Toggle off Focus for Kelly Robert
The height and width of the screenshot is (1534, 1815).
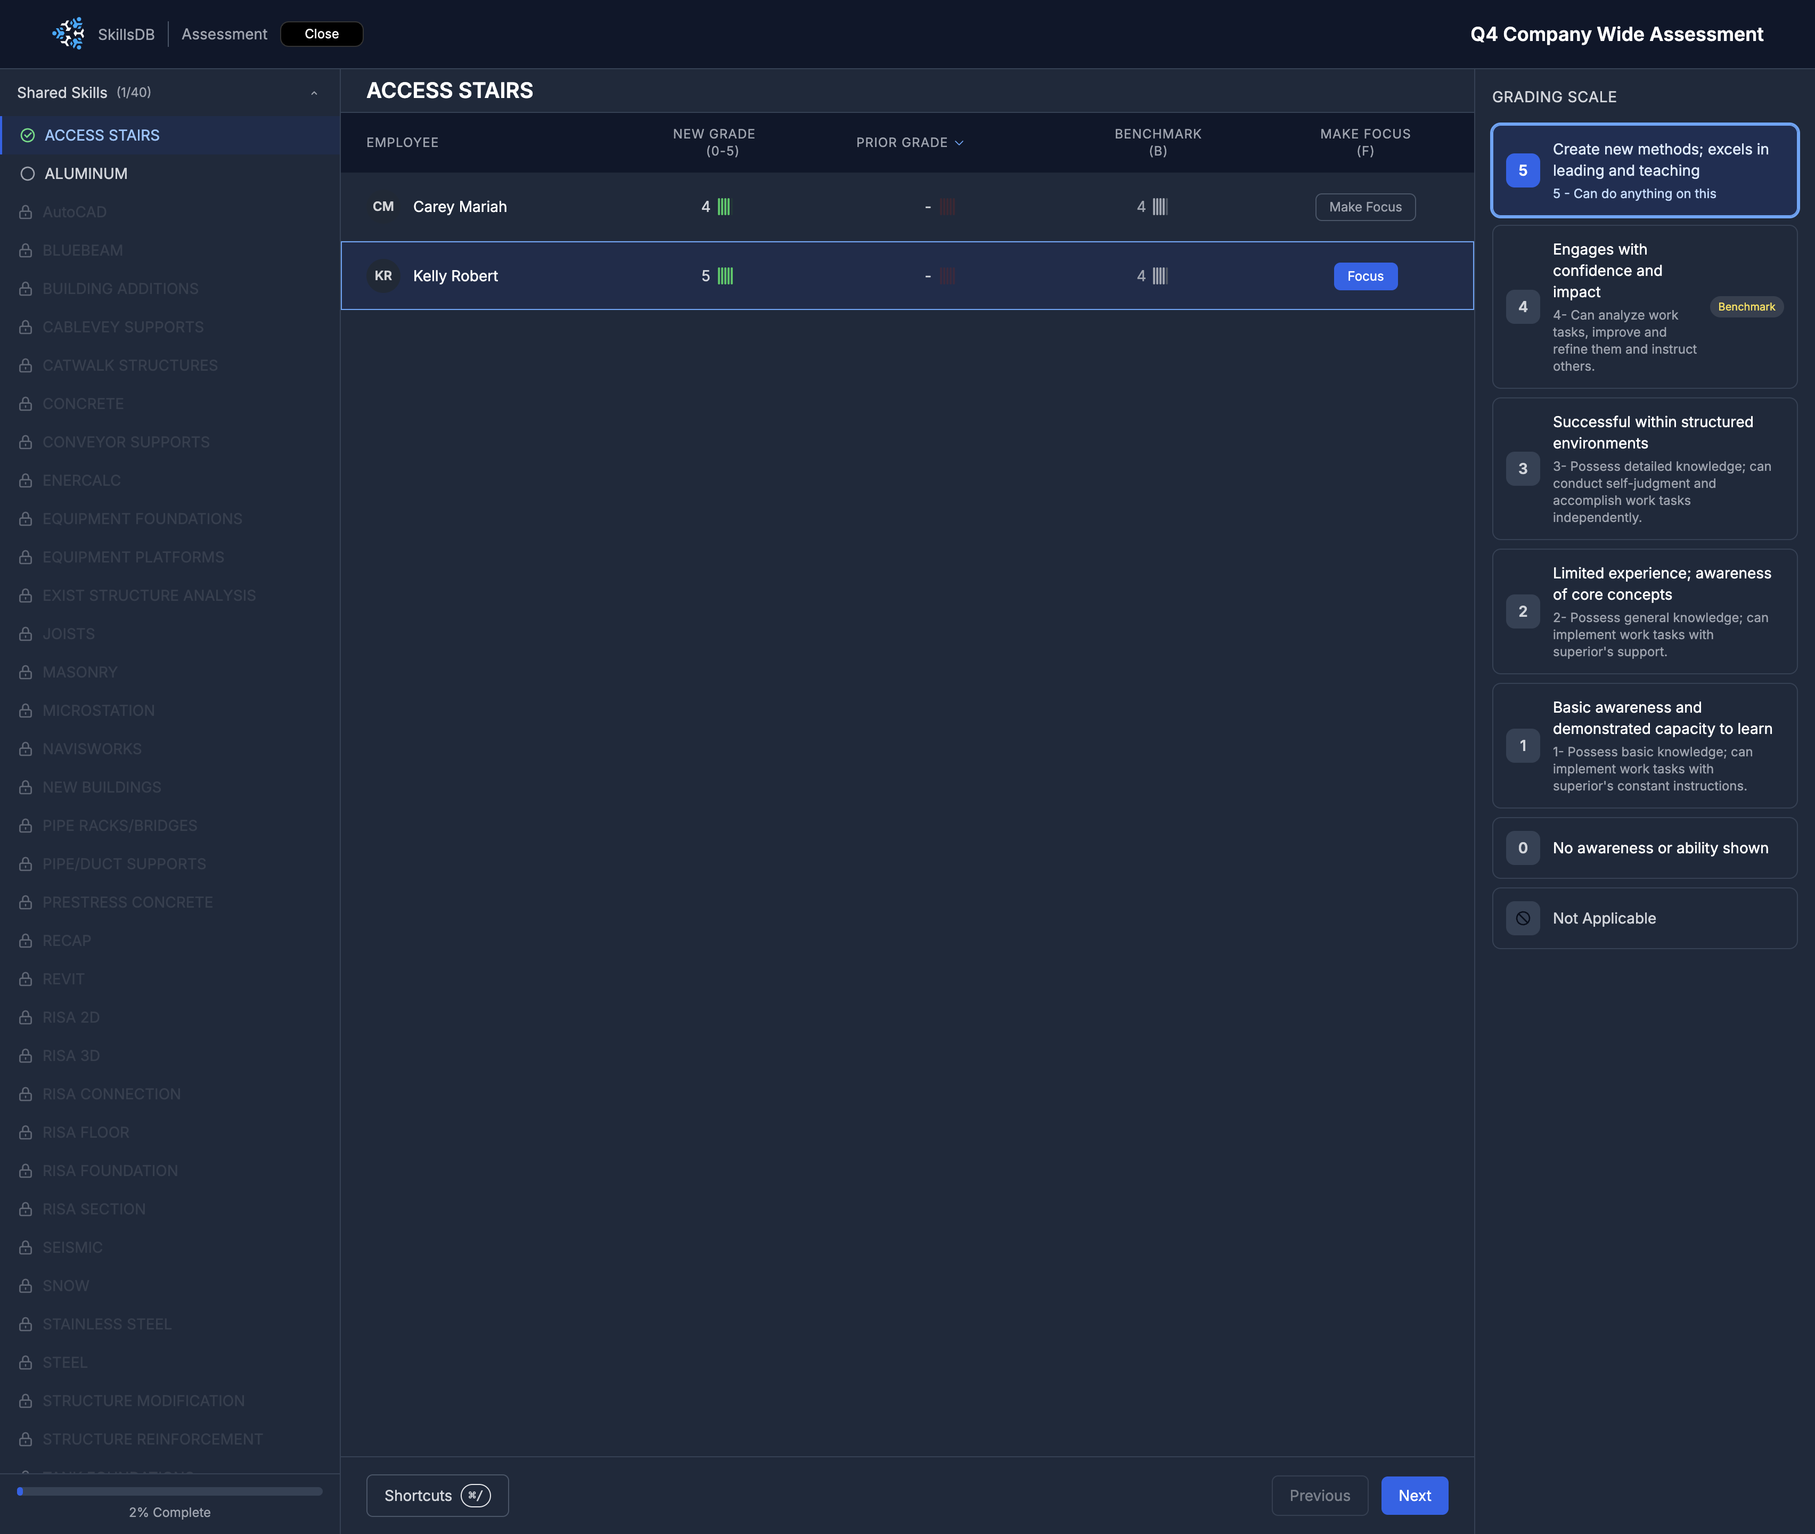1364,276
